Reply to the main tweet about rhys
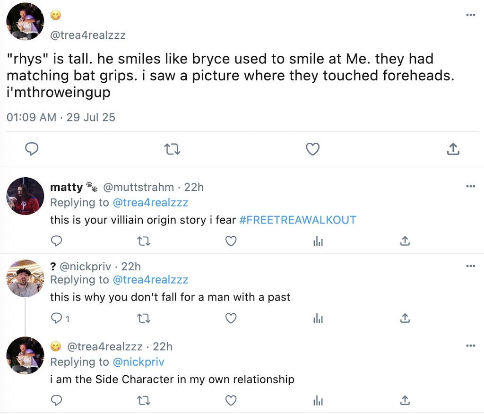 pyautogui.click(x=31, y=149)
